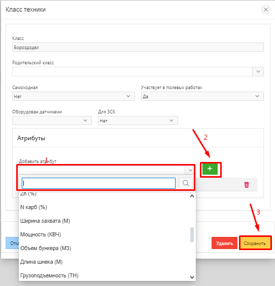The width and height of the screenshot is (275, 286).
Task: Click the magnifier search icon
Action: [186, 183]
